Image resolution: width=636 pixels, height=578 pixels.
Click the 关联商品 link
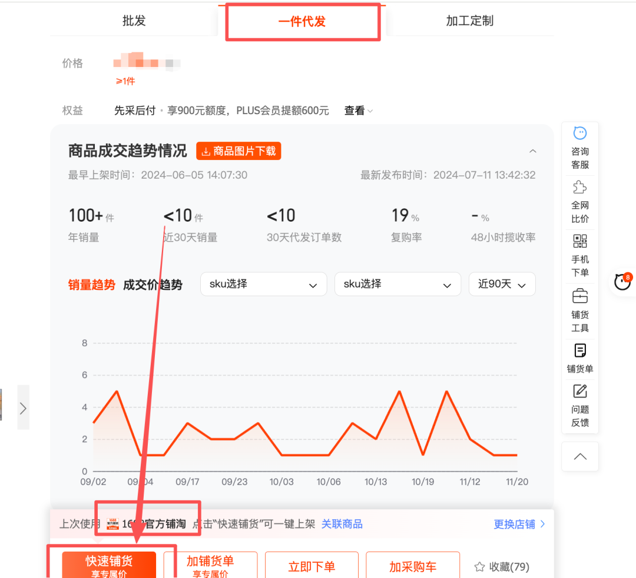[x=342, y=523]
